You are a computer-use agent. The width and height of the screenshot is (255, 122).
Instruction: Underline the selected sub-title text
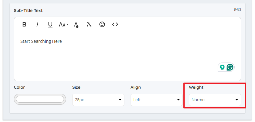point(50,25)
